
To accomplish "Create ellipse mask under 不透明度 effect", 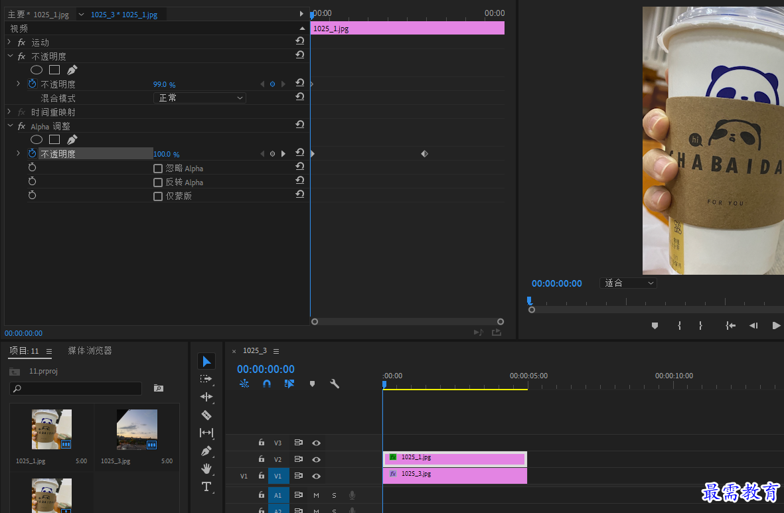I will click(37, 70).
